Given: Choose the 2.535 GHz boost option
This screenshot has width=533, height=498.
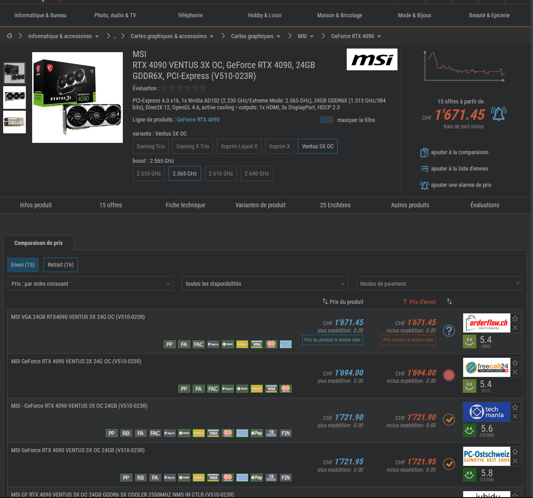Looking at the screenshot, I should pyautogui.click(x=149, y=173).
